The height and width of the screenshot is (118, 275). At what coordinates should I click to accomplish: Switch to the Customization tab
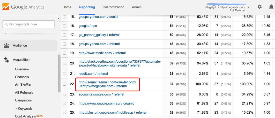113,7
